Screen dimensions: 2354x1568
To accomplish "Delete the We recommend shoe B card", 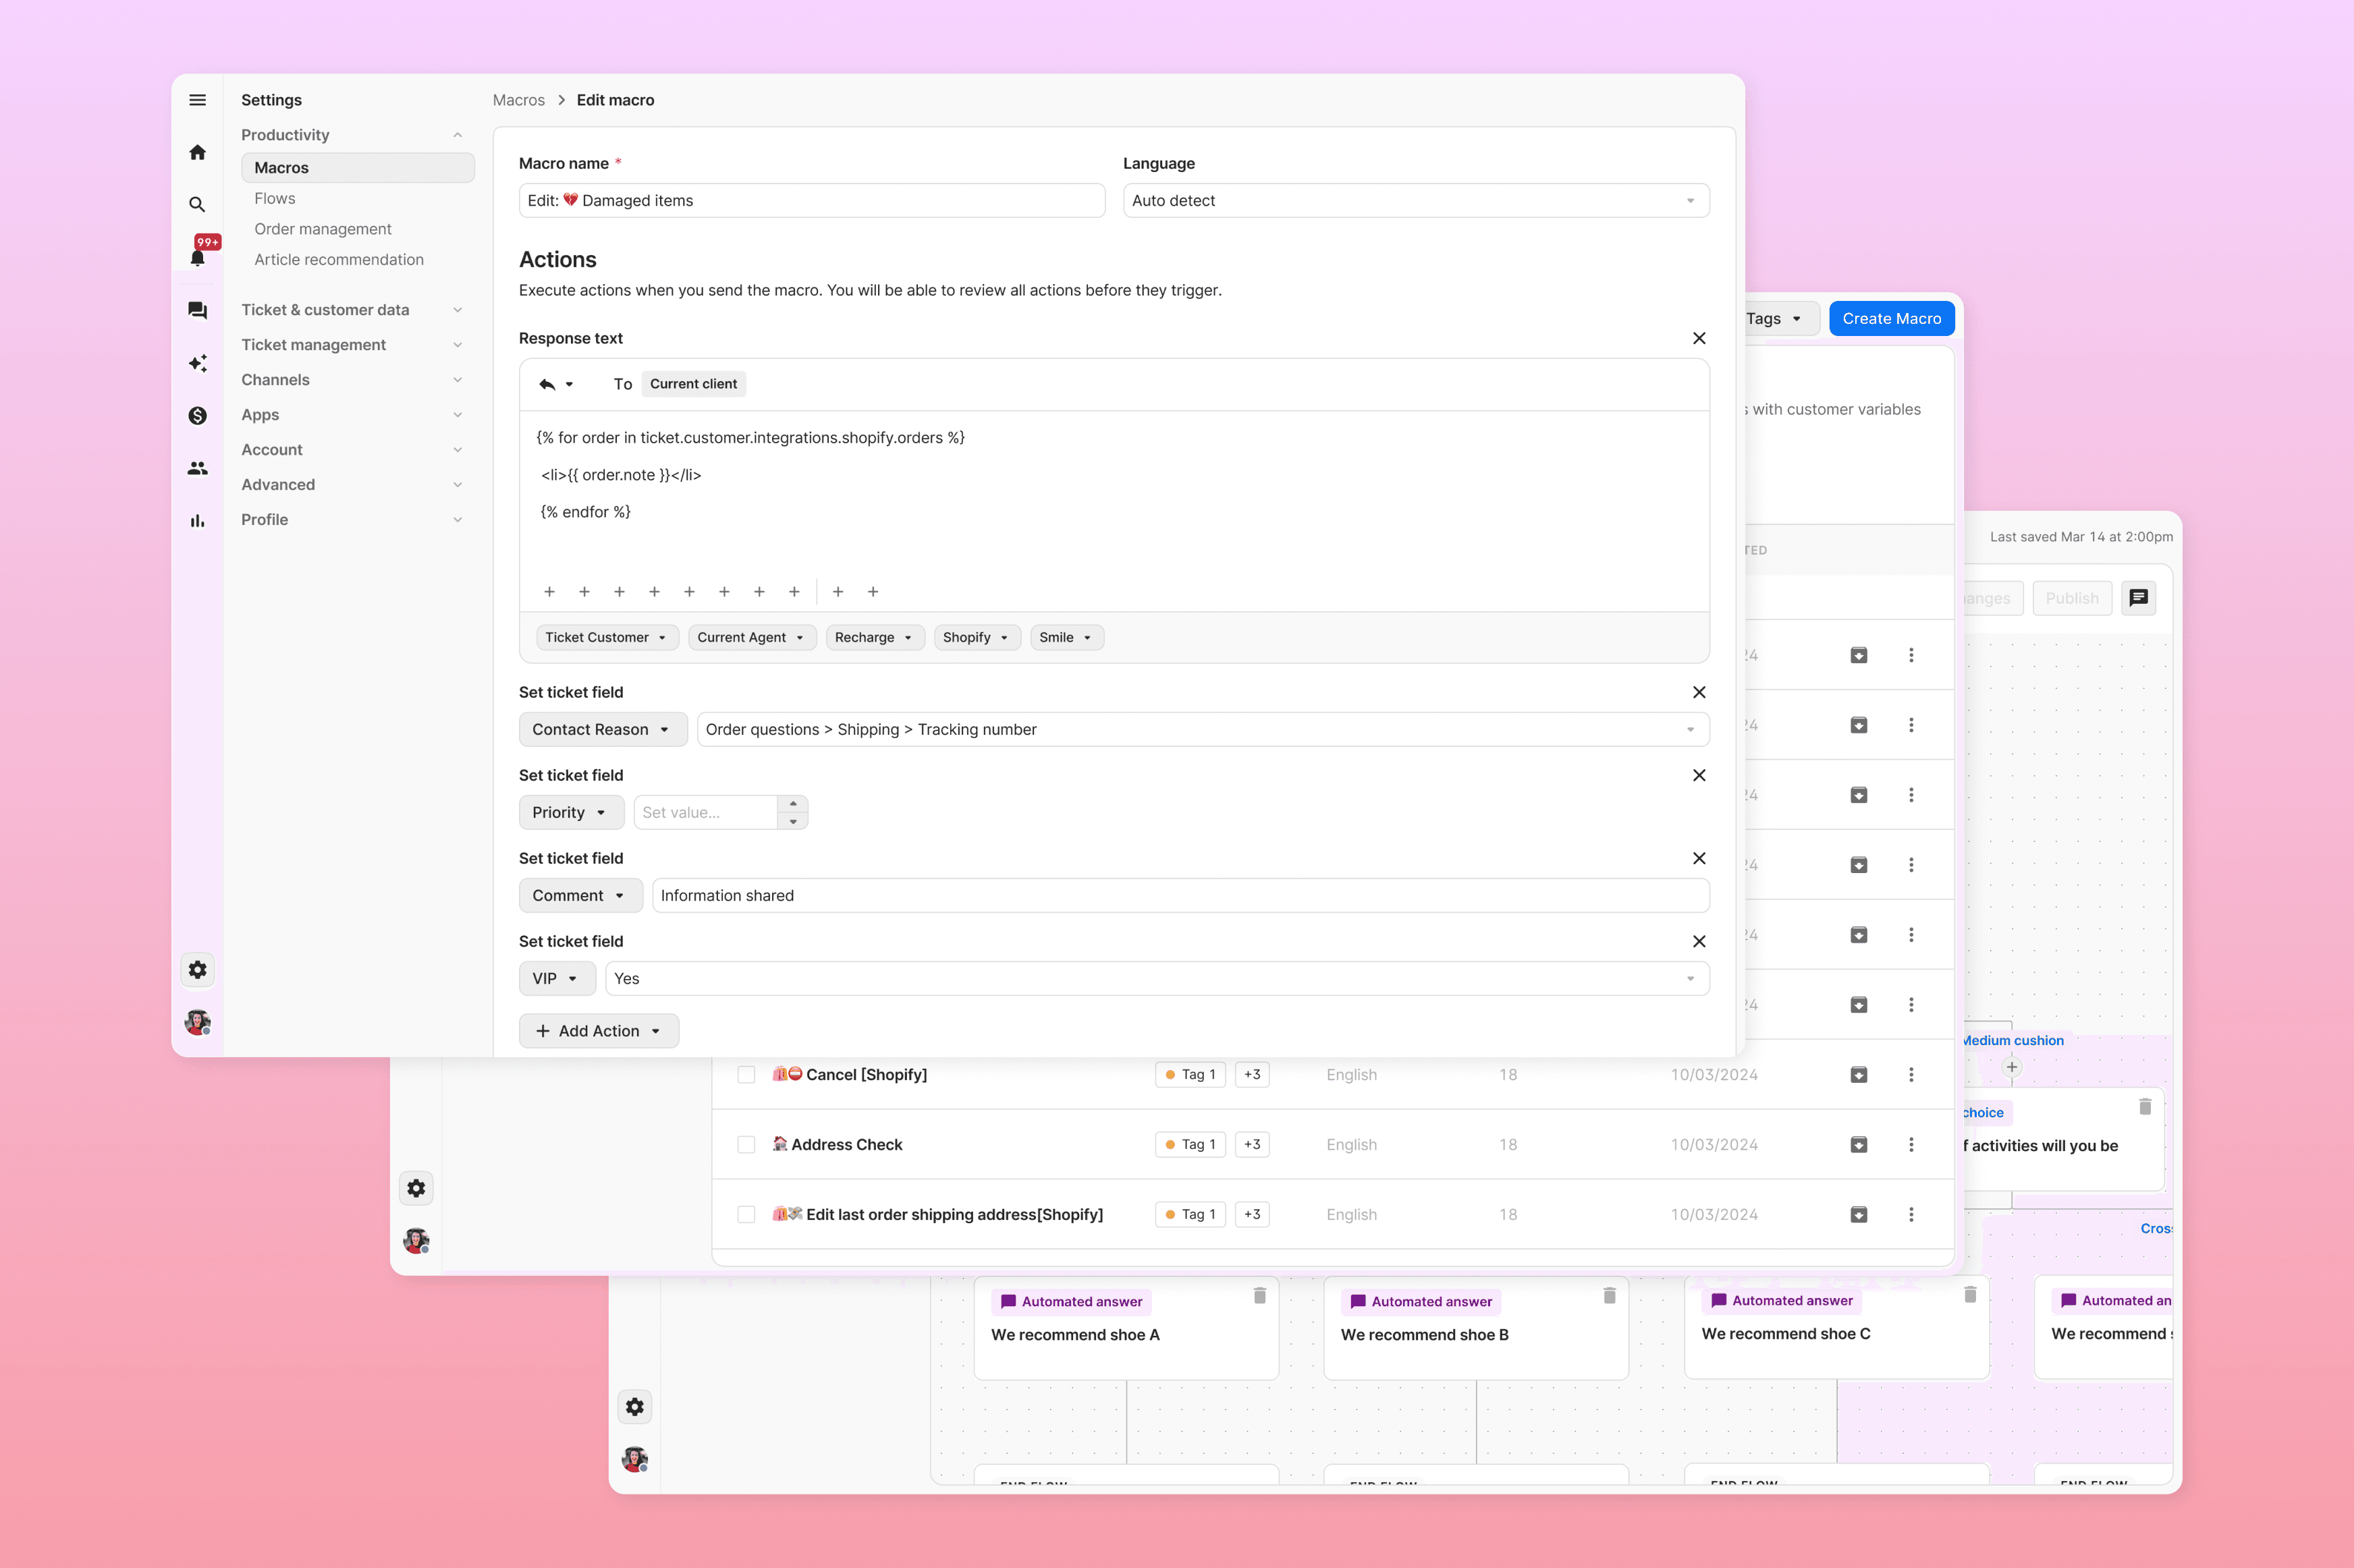I will [1610, 1296].
